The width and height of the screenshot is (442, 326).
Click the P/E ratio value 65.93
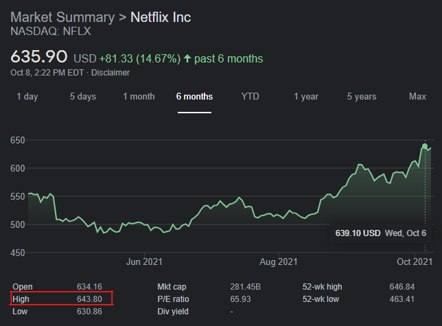point(240,299)
